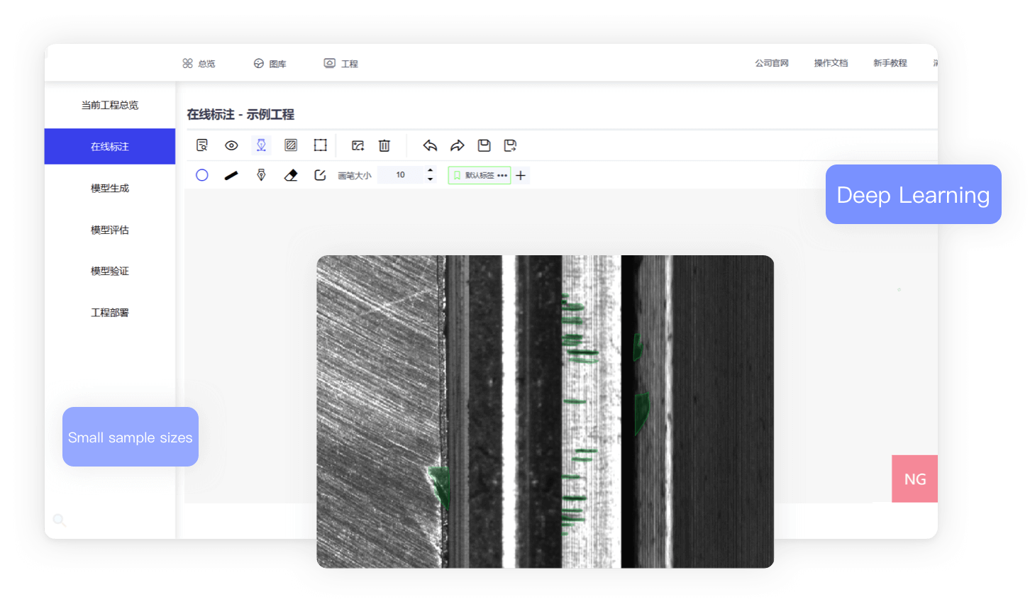
Task: Open 模型验证 in the sidebar
Action: [x=110, y=271]
